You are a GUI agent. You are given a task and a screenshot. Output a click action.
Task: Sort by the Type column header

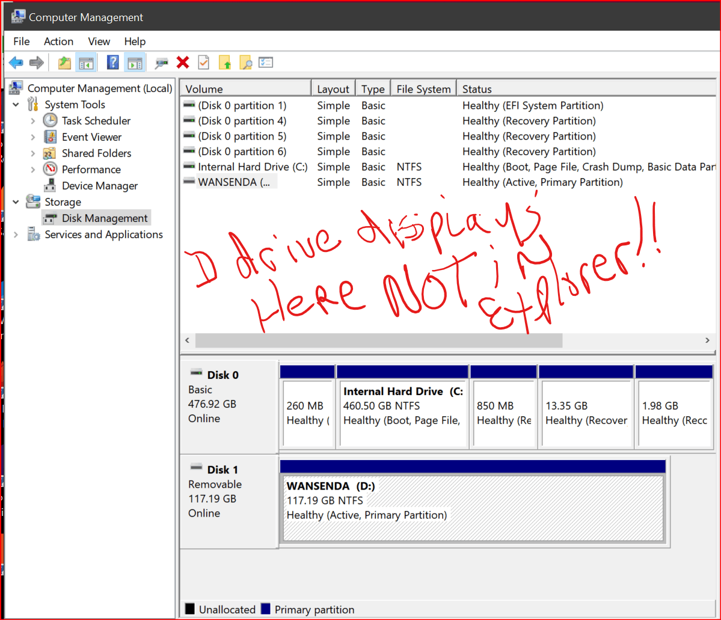pyautogui.click(x=373, y=89)
